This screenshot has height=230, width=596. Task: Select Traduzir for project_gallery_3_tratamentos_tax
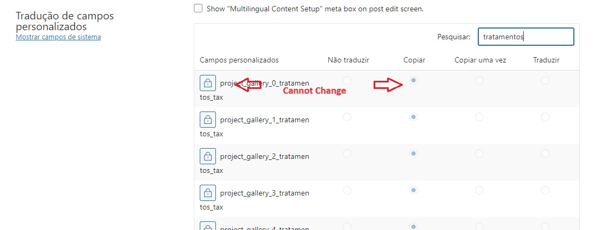pos(545,190)
